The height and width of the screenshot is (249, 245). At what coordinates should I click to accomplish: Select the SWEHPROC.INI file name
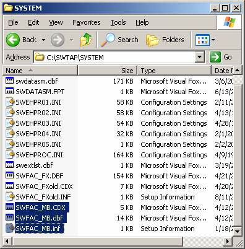[x=39, y=155]
